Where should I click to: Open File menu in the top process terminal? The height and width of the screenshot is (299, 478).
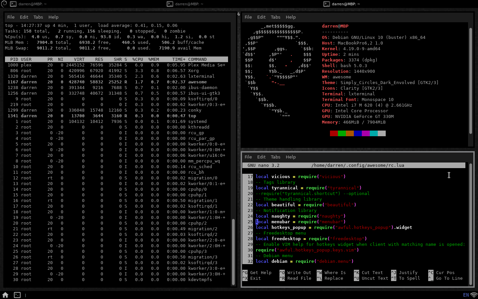[11, 17]
